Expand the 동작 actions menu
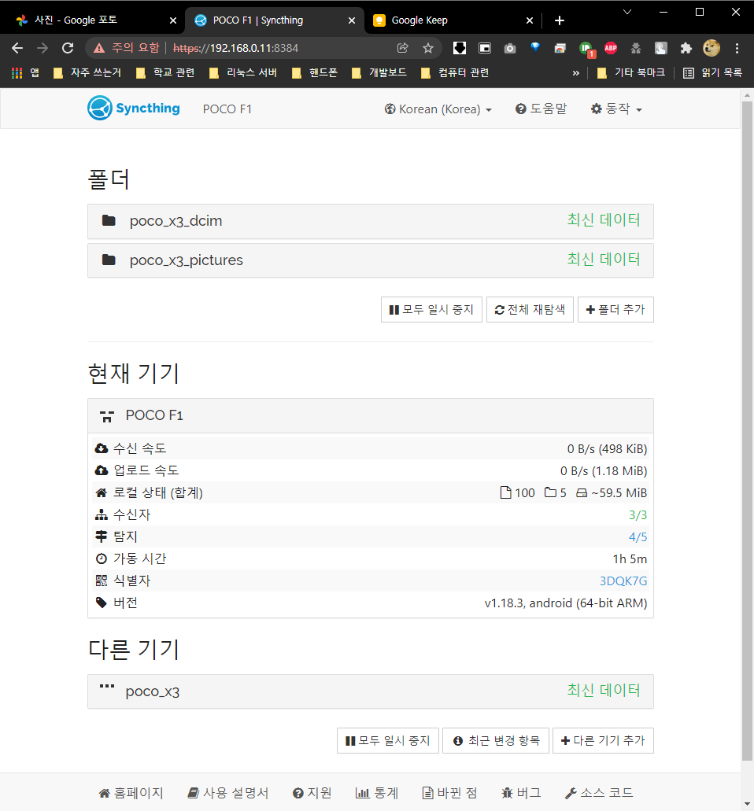754x811 pixels. pyautogui.click(x=616, y=109)
